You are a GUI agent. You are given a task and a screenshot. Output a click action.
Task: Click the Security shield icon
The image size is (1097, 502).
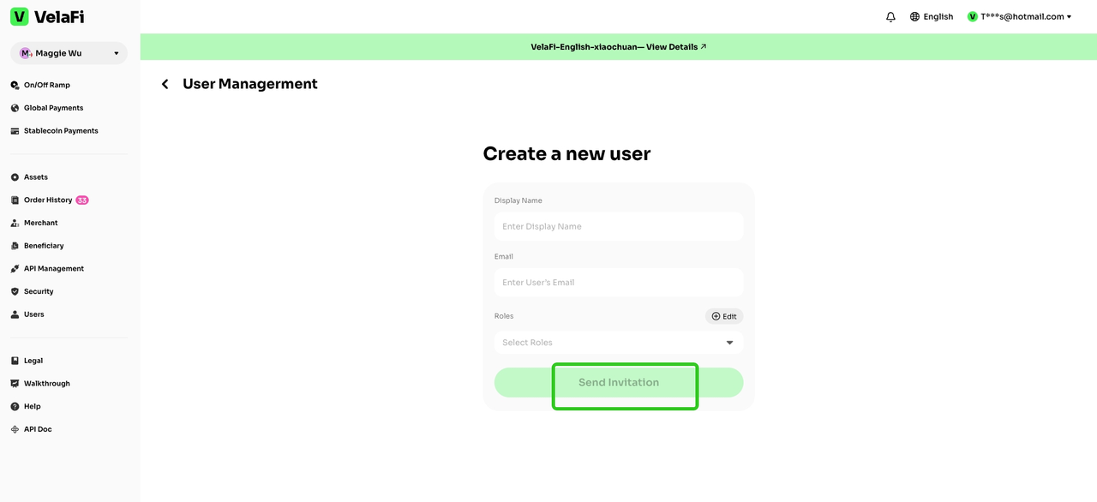pyautogui.click(x=15, y=292)
